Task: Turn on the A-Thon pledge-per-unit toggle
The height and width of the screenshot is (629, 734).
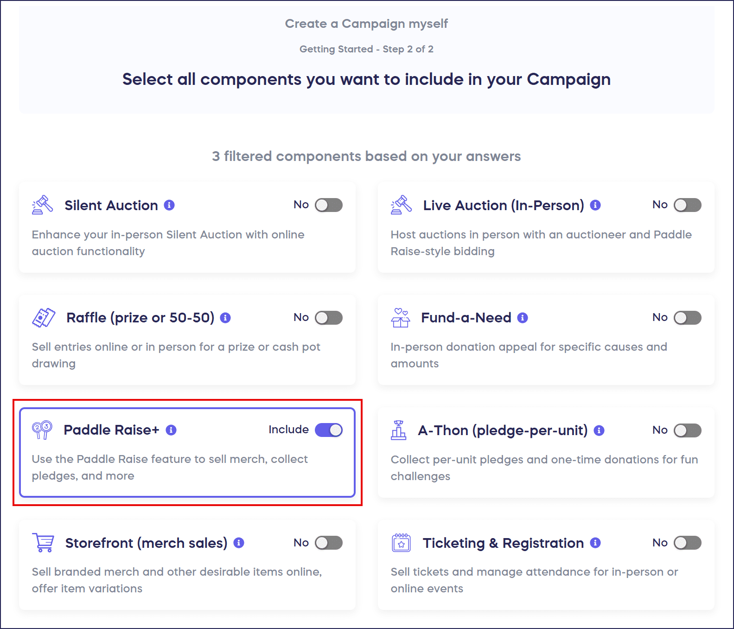Action: point(687,430)
